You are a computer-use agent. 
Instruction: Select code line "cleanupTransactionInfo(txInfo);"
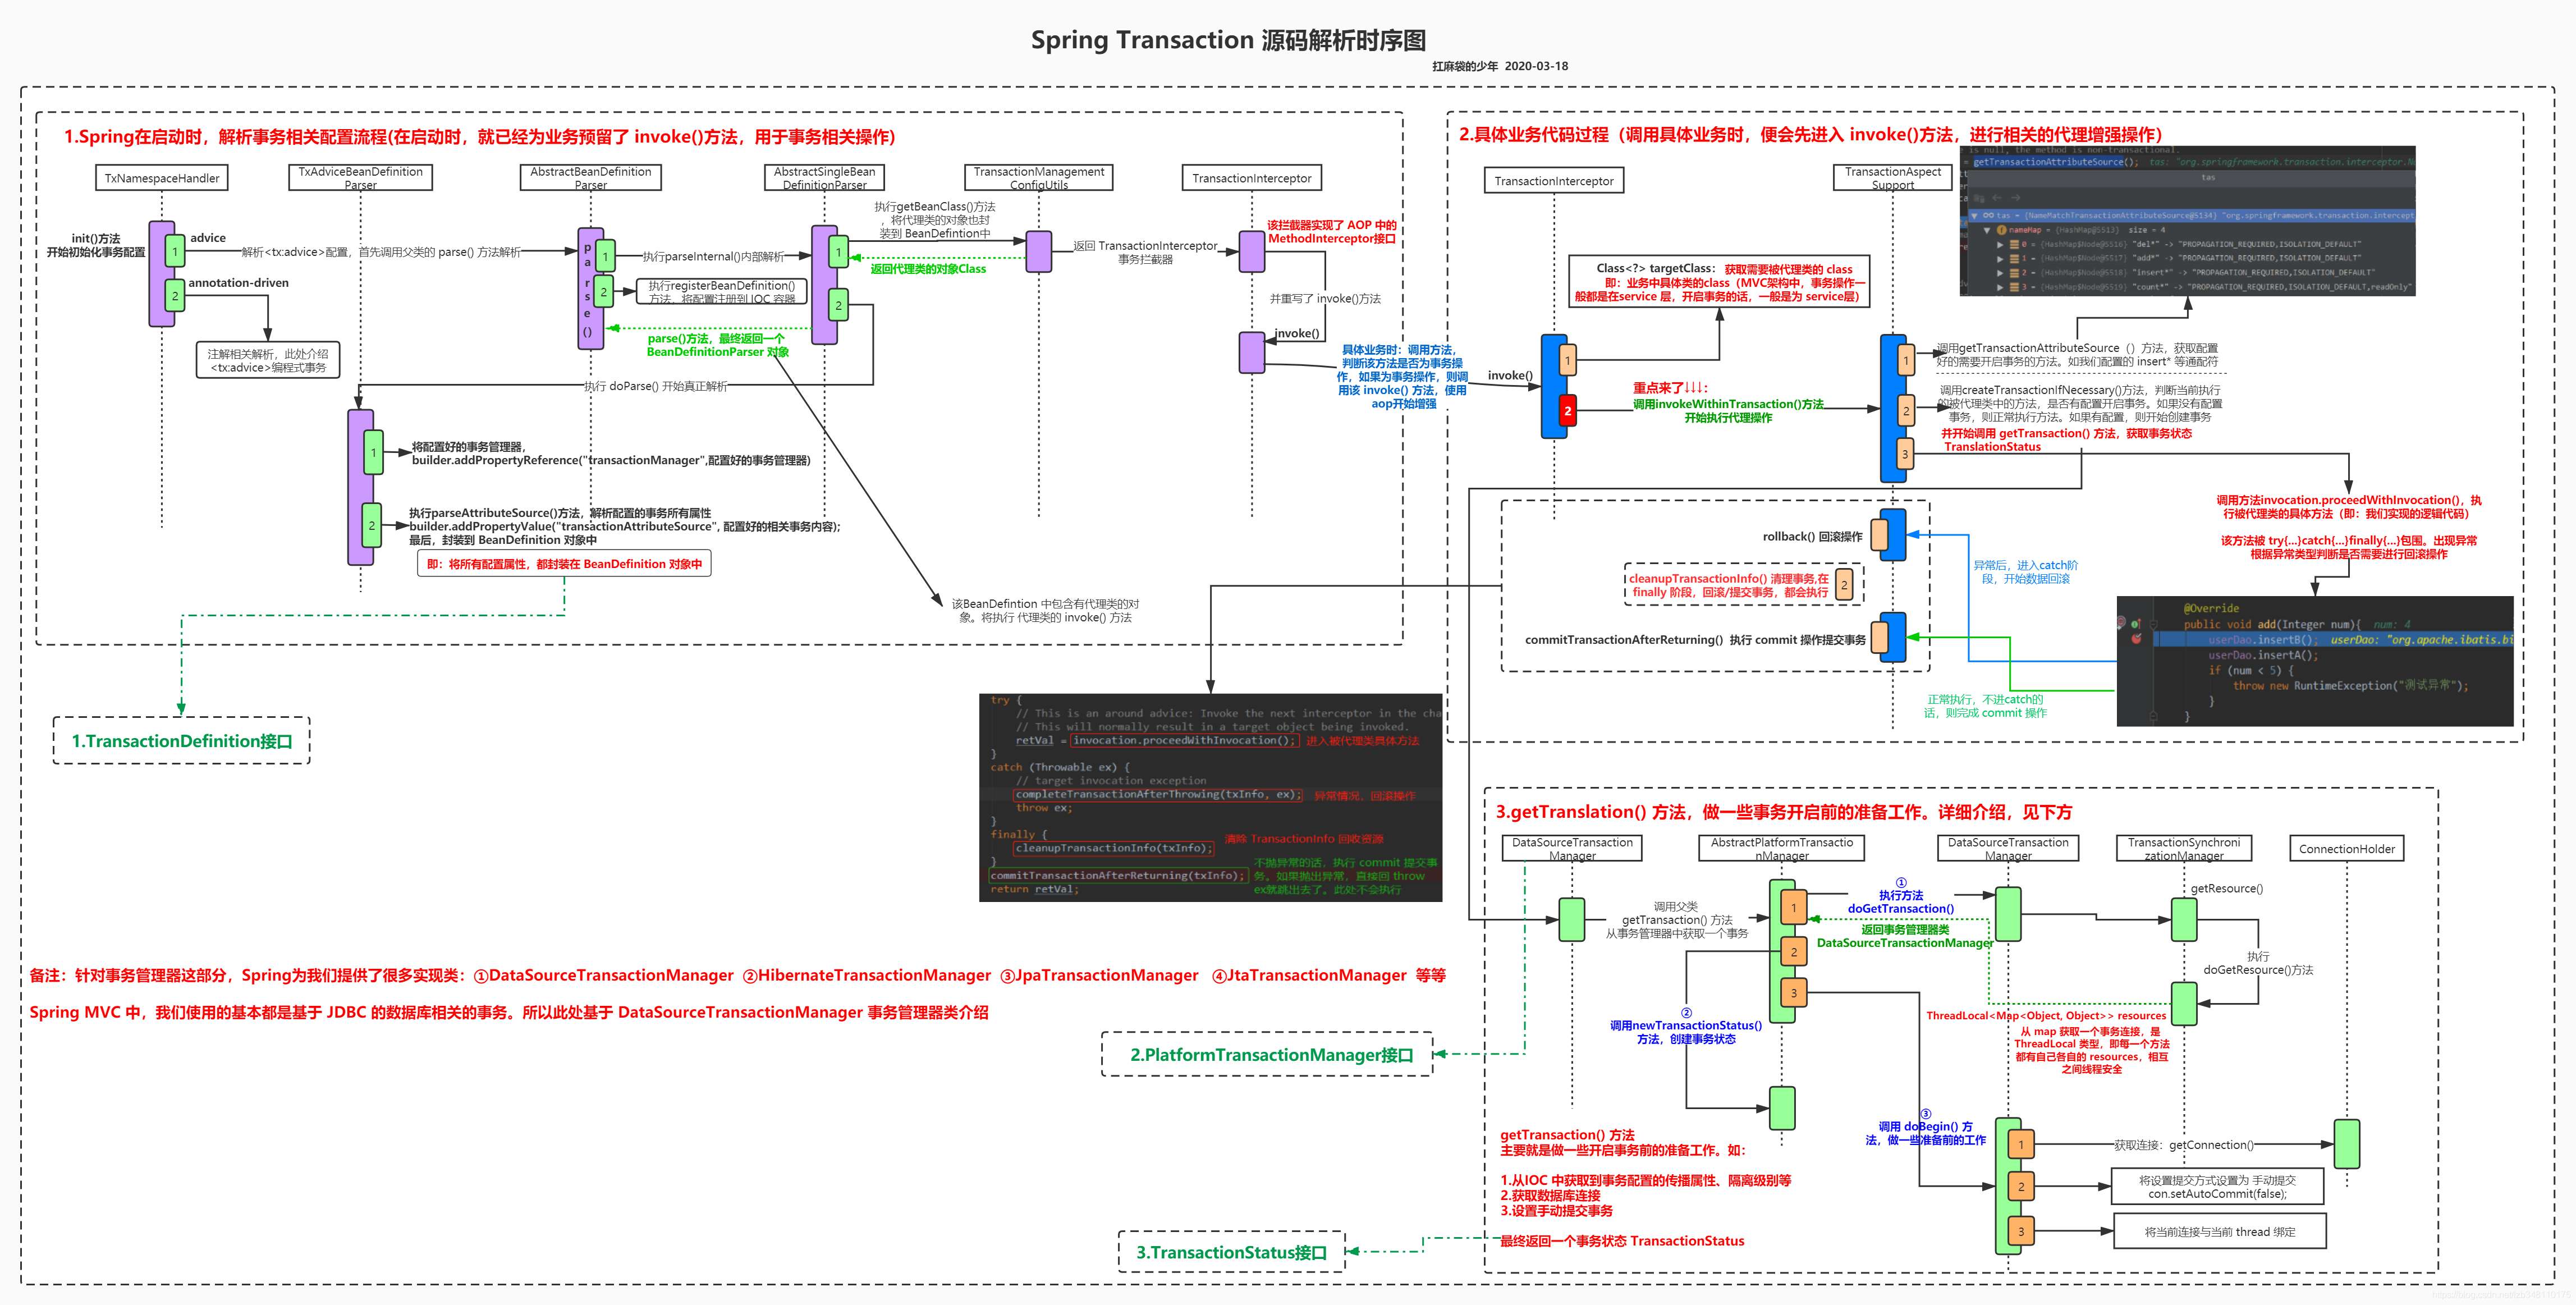point(1113,848)
